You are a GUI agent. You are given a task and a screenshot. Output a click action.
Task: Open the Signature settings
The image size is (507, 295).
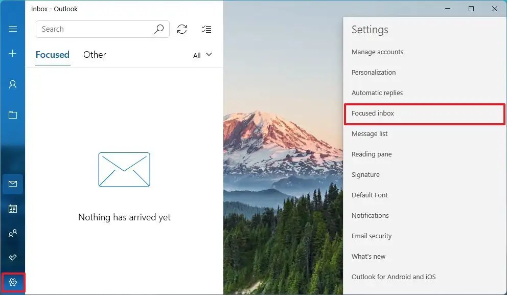[x=365, y=174]
